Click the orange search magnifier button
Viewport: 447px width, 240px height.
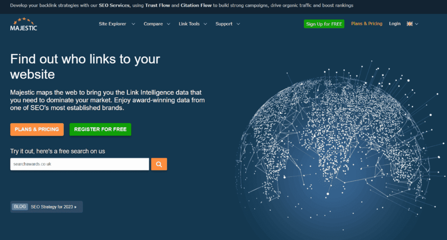pyautogui.click(x=159, y=164)
